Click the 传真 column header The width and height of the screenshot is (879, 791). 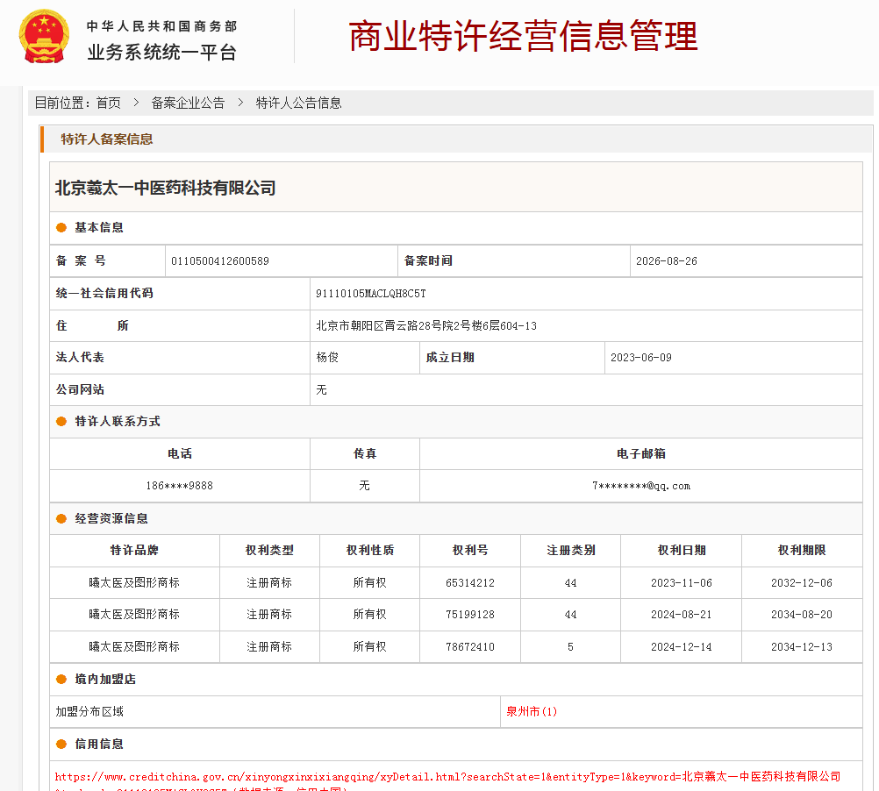[x=364, y=453]
